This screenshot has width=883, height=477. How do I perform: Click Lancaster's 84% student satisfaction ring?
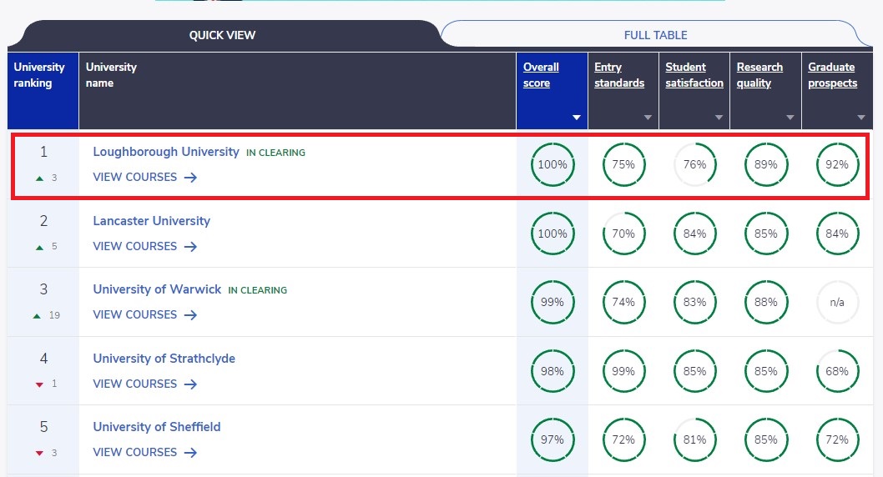[x=695, y=233]
